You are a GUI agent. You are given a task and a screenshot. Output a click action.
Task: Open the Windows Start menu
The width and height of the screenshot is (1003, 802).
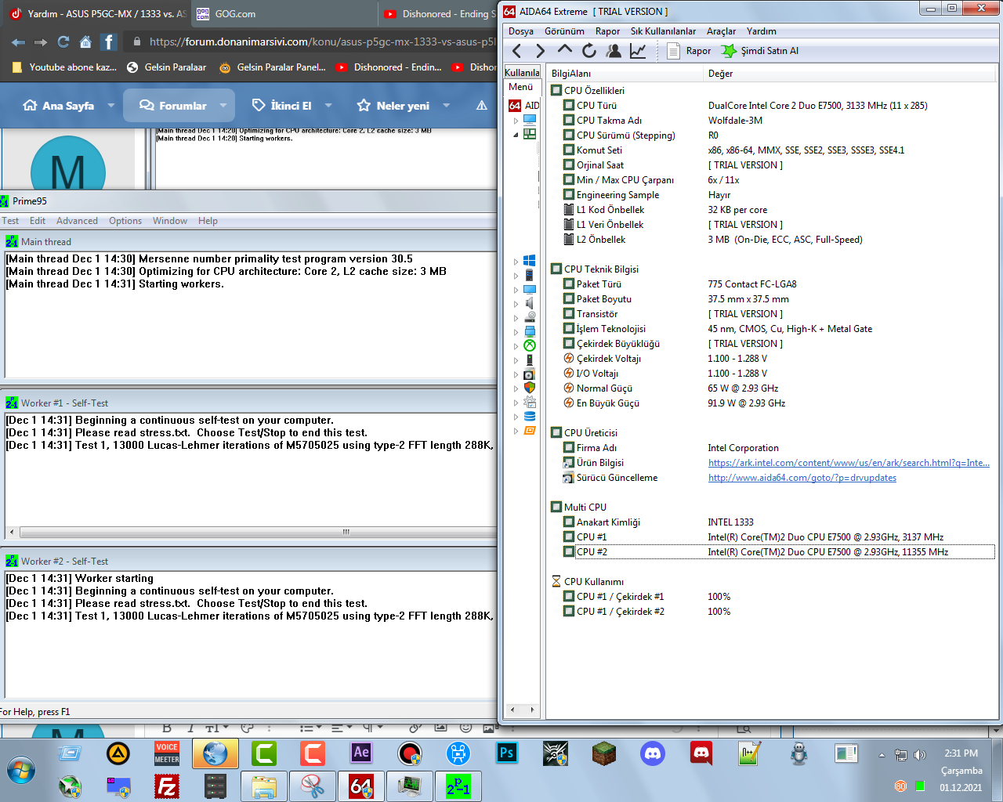point(21,771)
